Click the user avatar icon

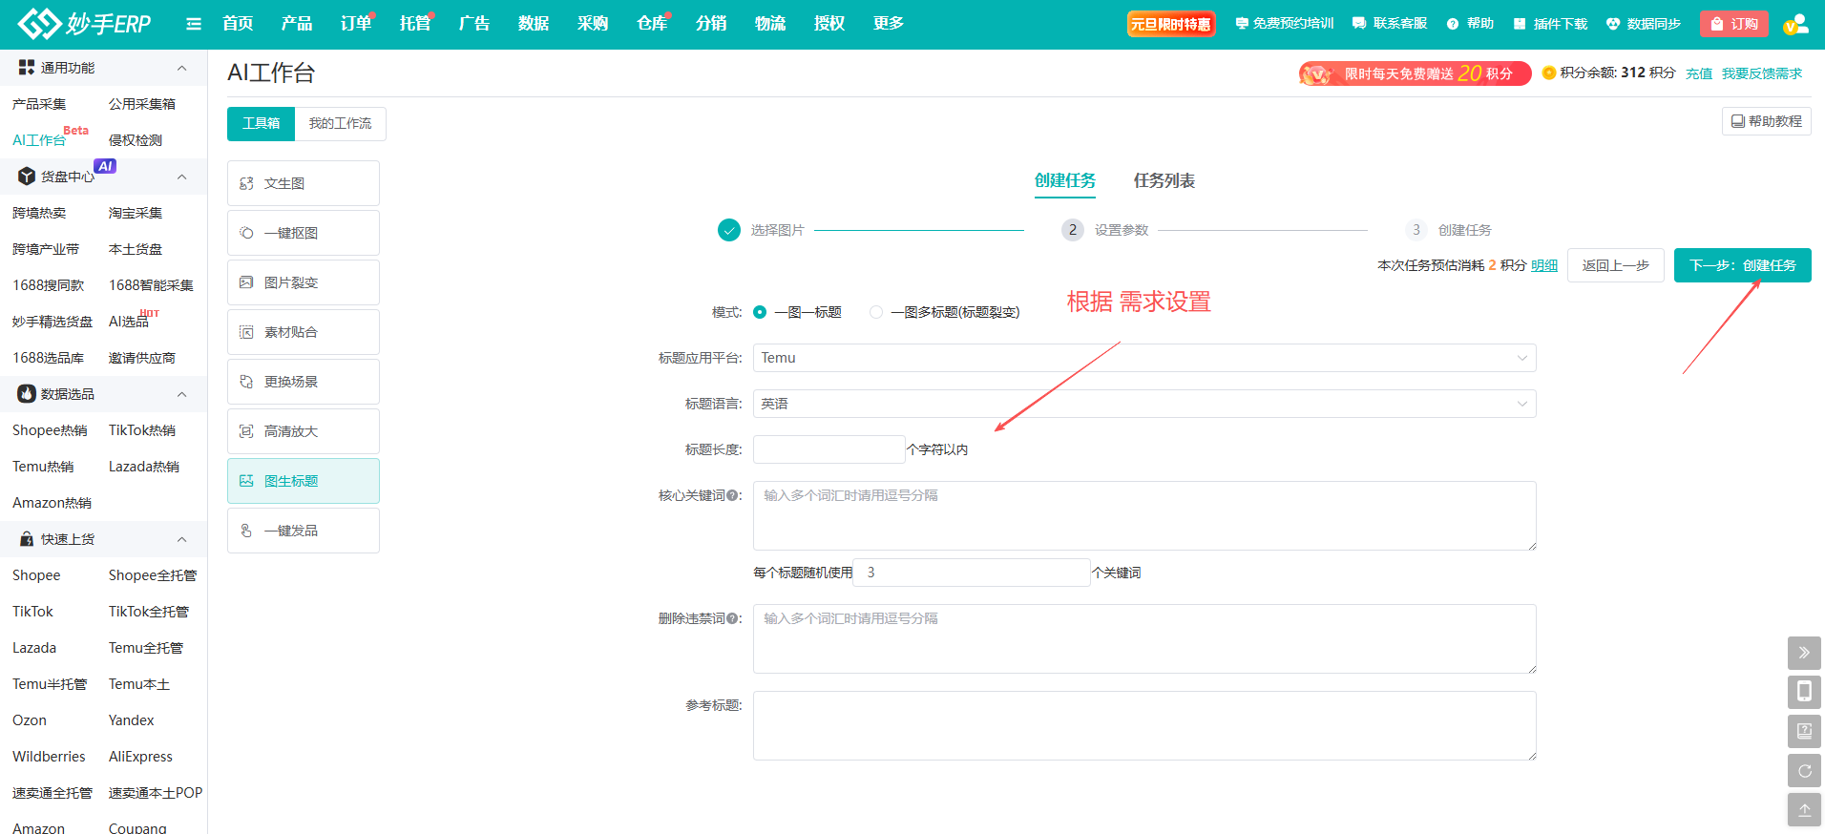[x=1795, y=24]
